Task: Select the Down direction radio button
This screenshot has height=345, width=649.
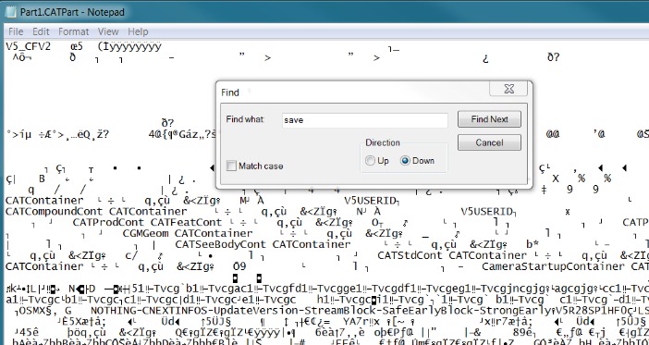Action: pyautogui.click(x=405, y=161)
